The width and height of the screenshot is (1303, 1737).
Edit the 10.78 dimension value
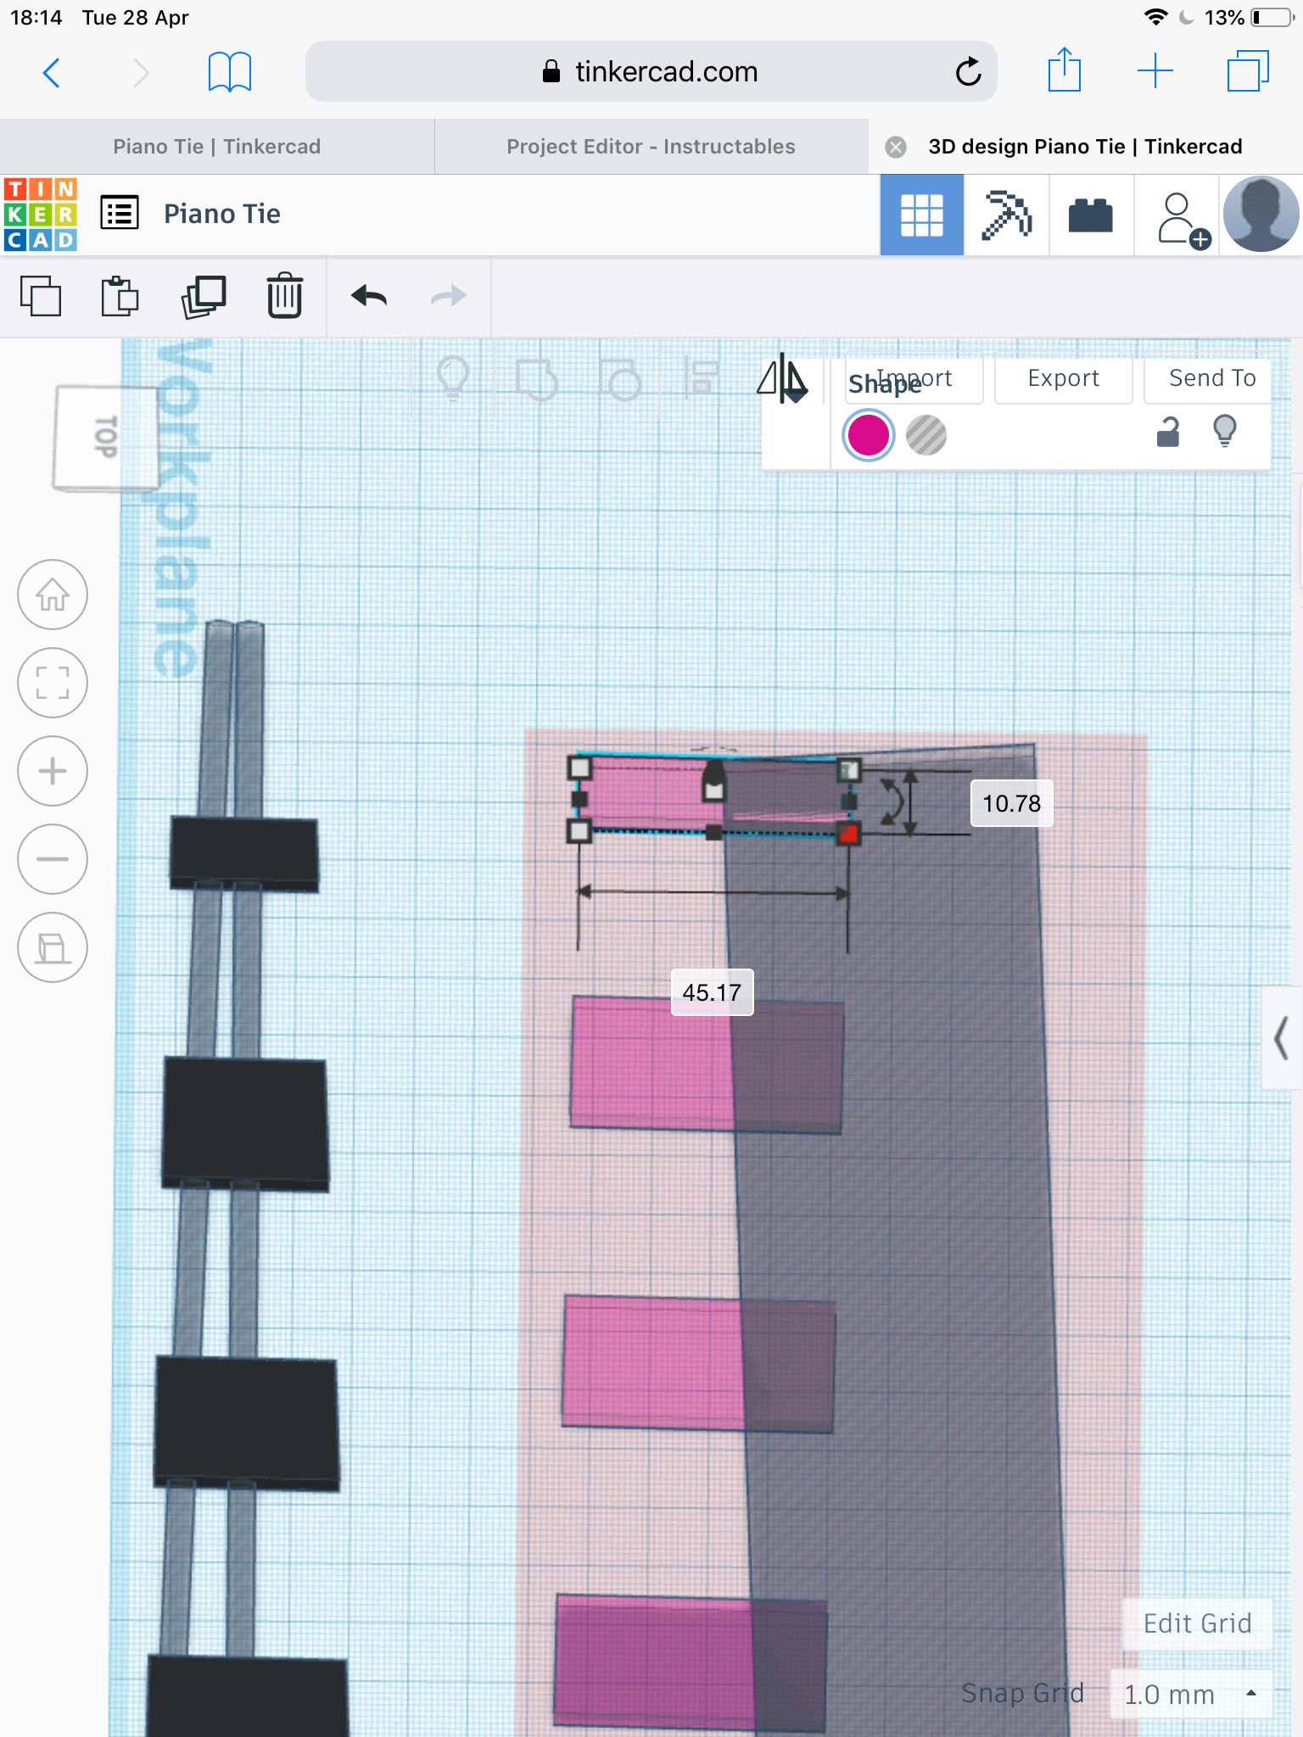point(1011,803)
